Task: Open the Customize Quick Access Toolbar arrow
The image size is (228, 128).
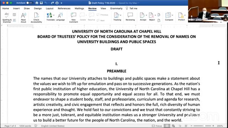Action: (61, 3)
